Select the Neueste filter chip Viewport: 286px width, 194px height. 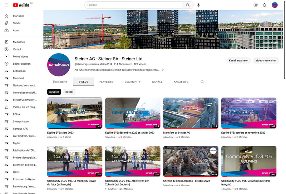(54, 92)
